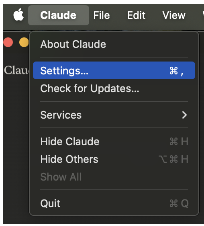The width and height of the screenshot is (204, 226).
Task: Close the open Claude app menu
Action: [x=59, y=15]
